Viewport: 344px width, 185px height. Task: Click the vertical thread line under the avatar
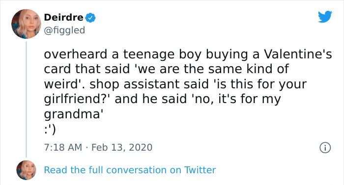tap(27, 99)
